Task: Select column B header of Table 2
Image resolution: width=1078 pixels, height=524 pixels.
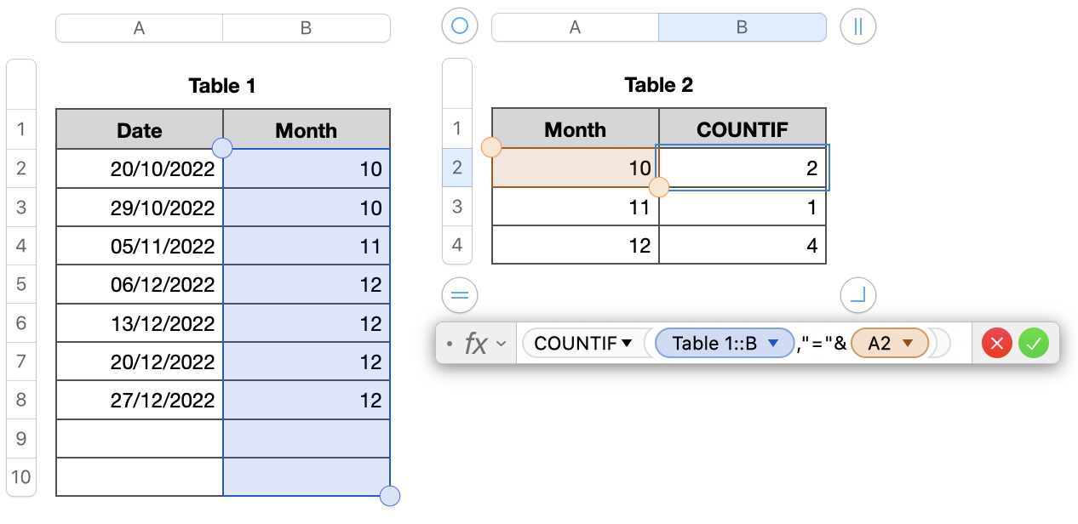Action: tap(742, 27)
